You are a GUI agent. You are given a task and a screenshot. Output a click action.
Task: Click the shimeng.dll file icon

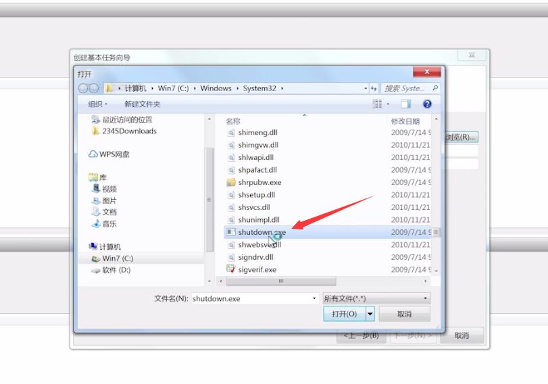point(231,132)
